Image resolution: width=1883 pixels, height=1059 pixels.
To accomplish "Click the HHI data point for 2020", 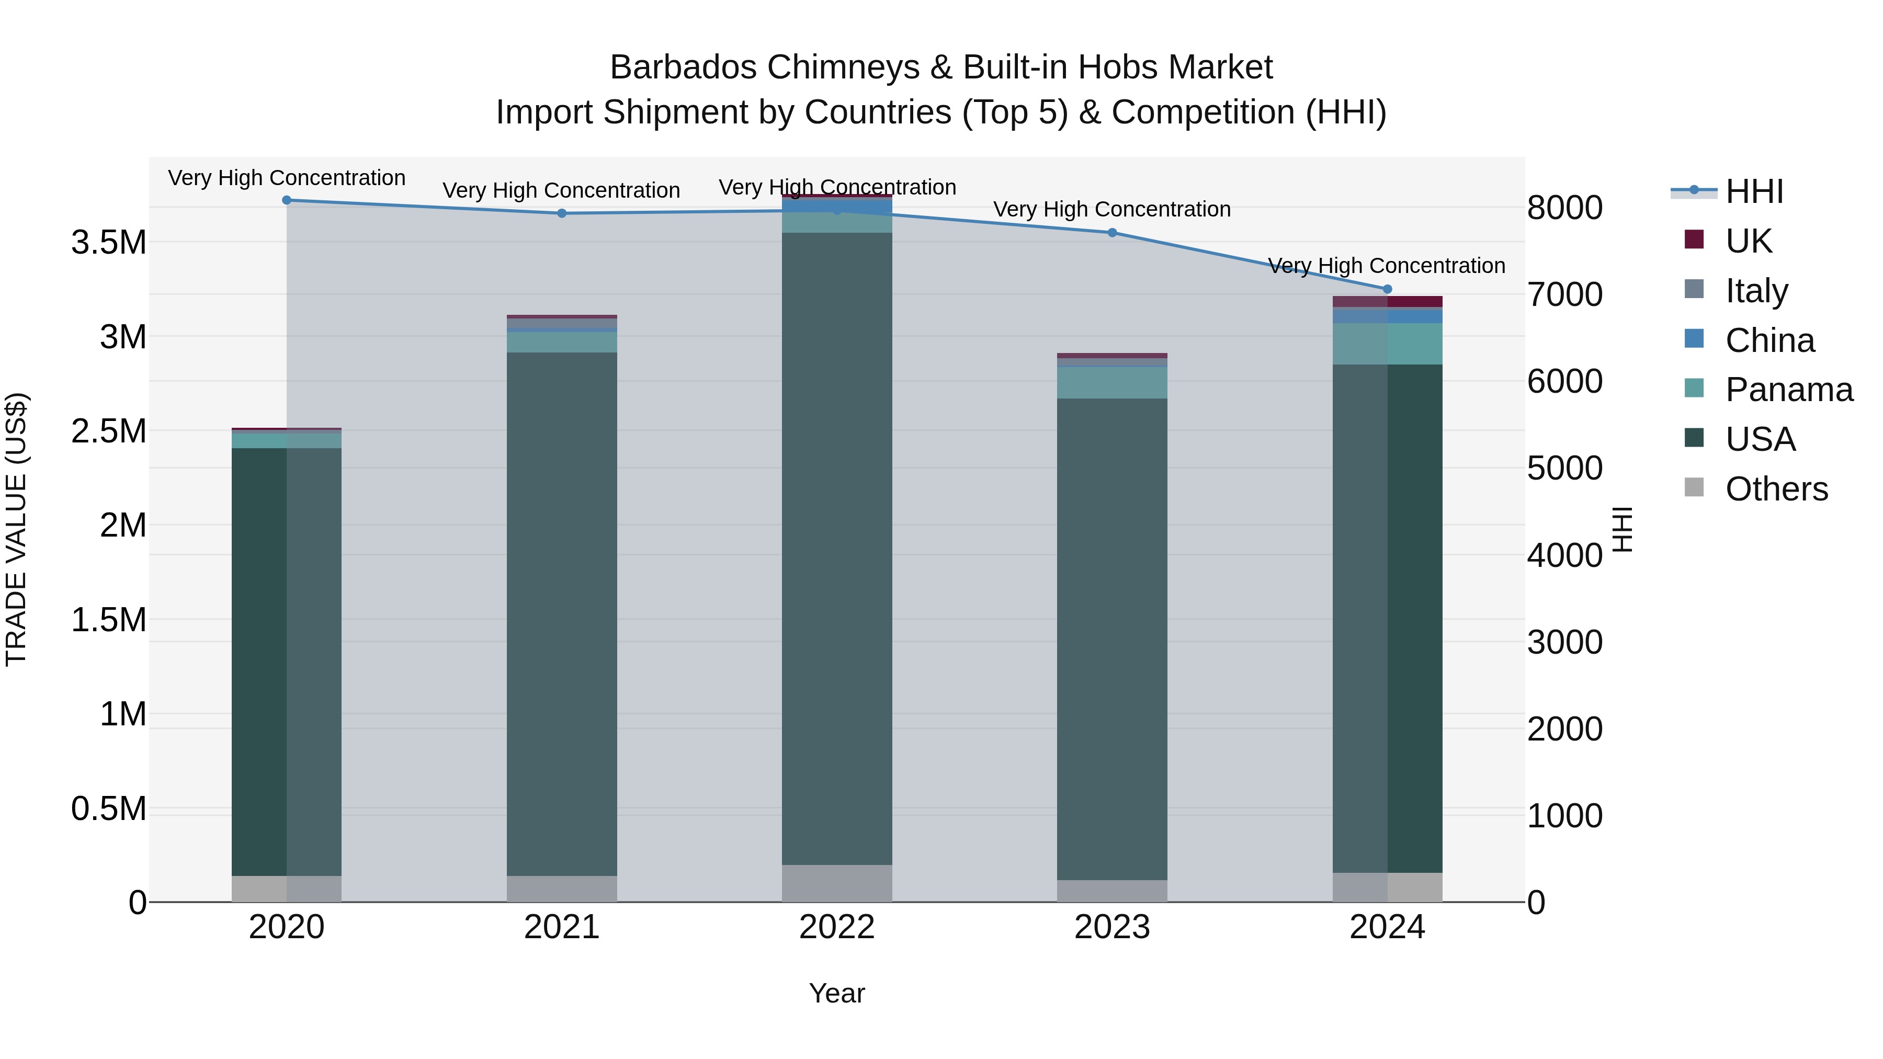I will pyautogui.click(x=287, y=200).
